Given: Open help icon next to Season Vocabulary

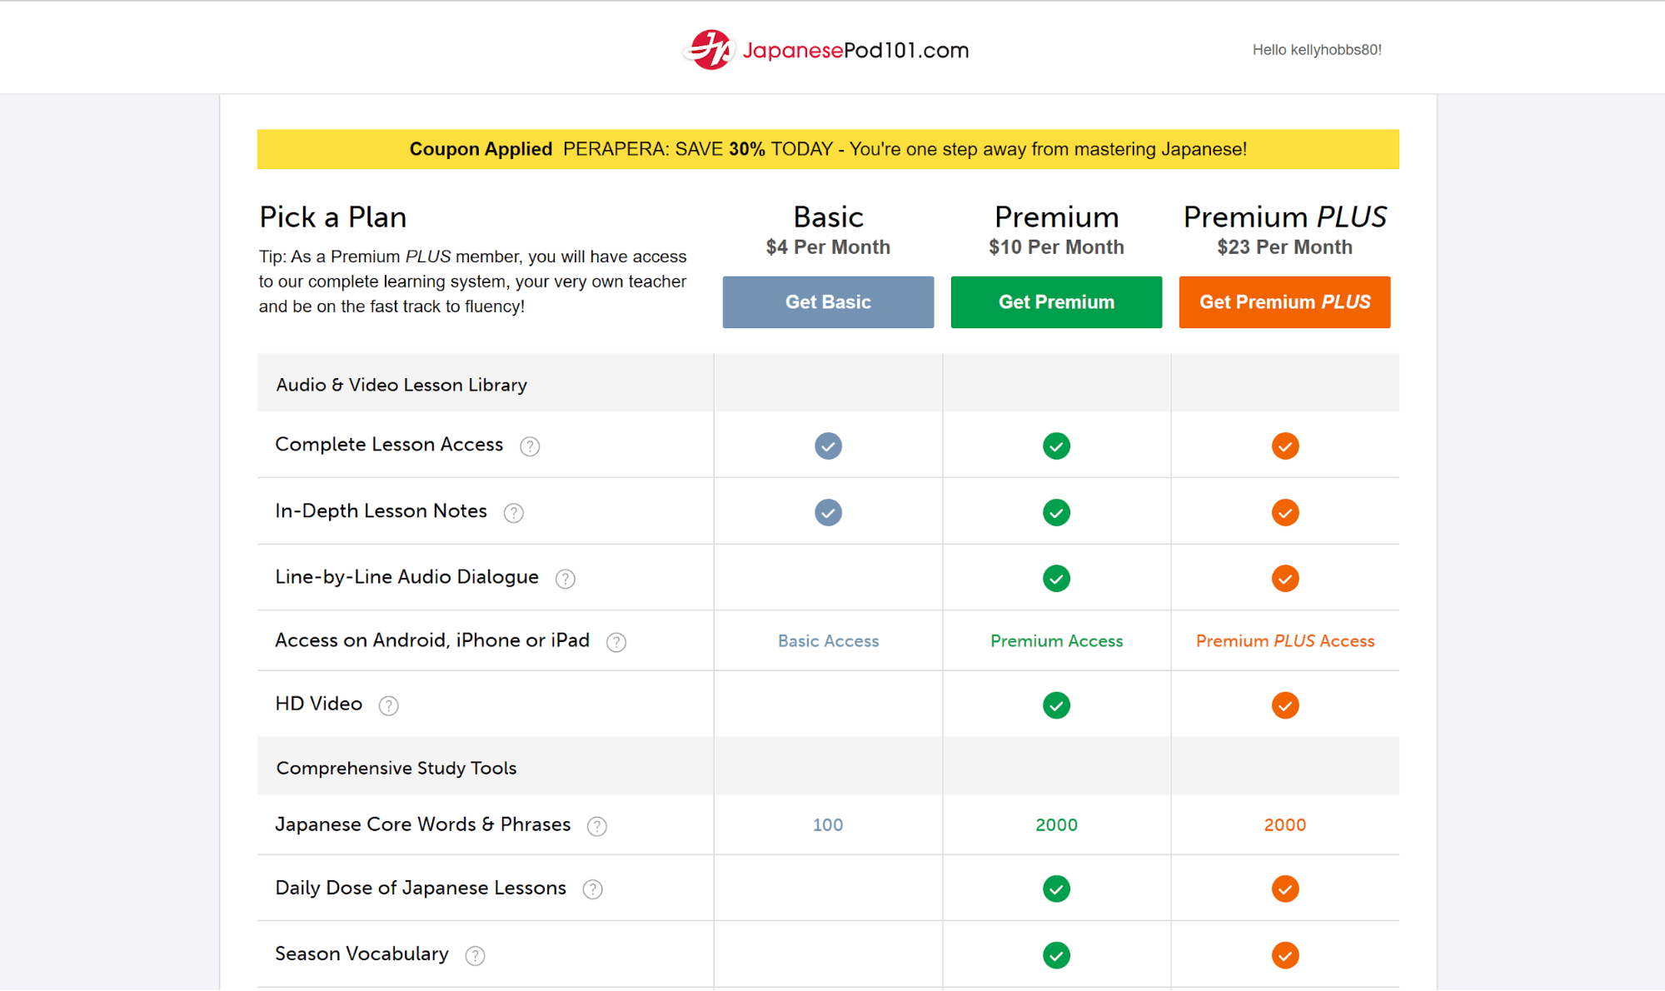Looking at the screenshot, I should click(x=475, y=956).
